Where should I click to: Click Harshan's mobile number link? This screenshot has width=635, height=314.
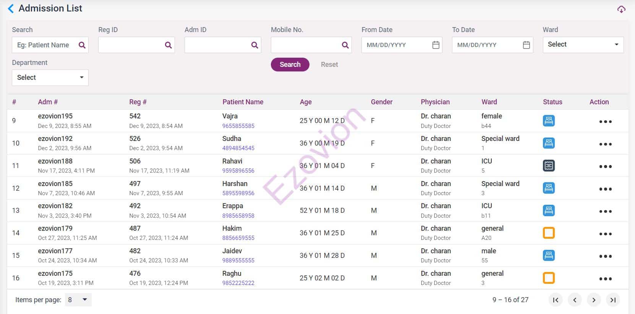[238, 193]
